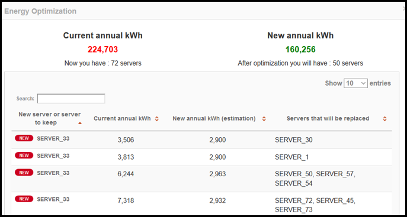
Task: Click Servers that will be replaced header text
Action: [x=328, y=119]
